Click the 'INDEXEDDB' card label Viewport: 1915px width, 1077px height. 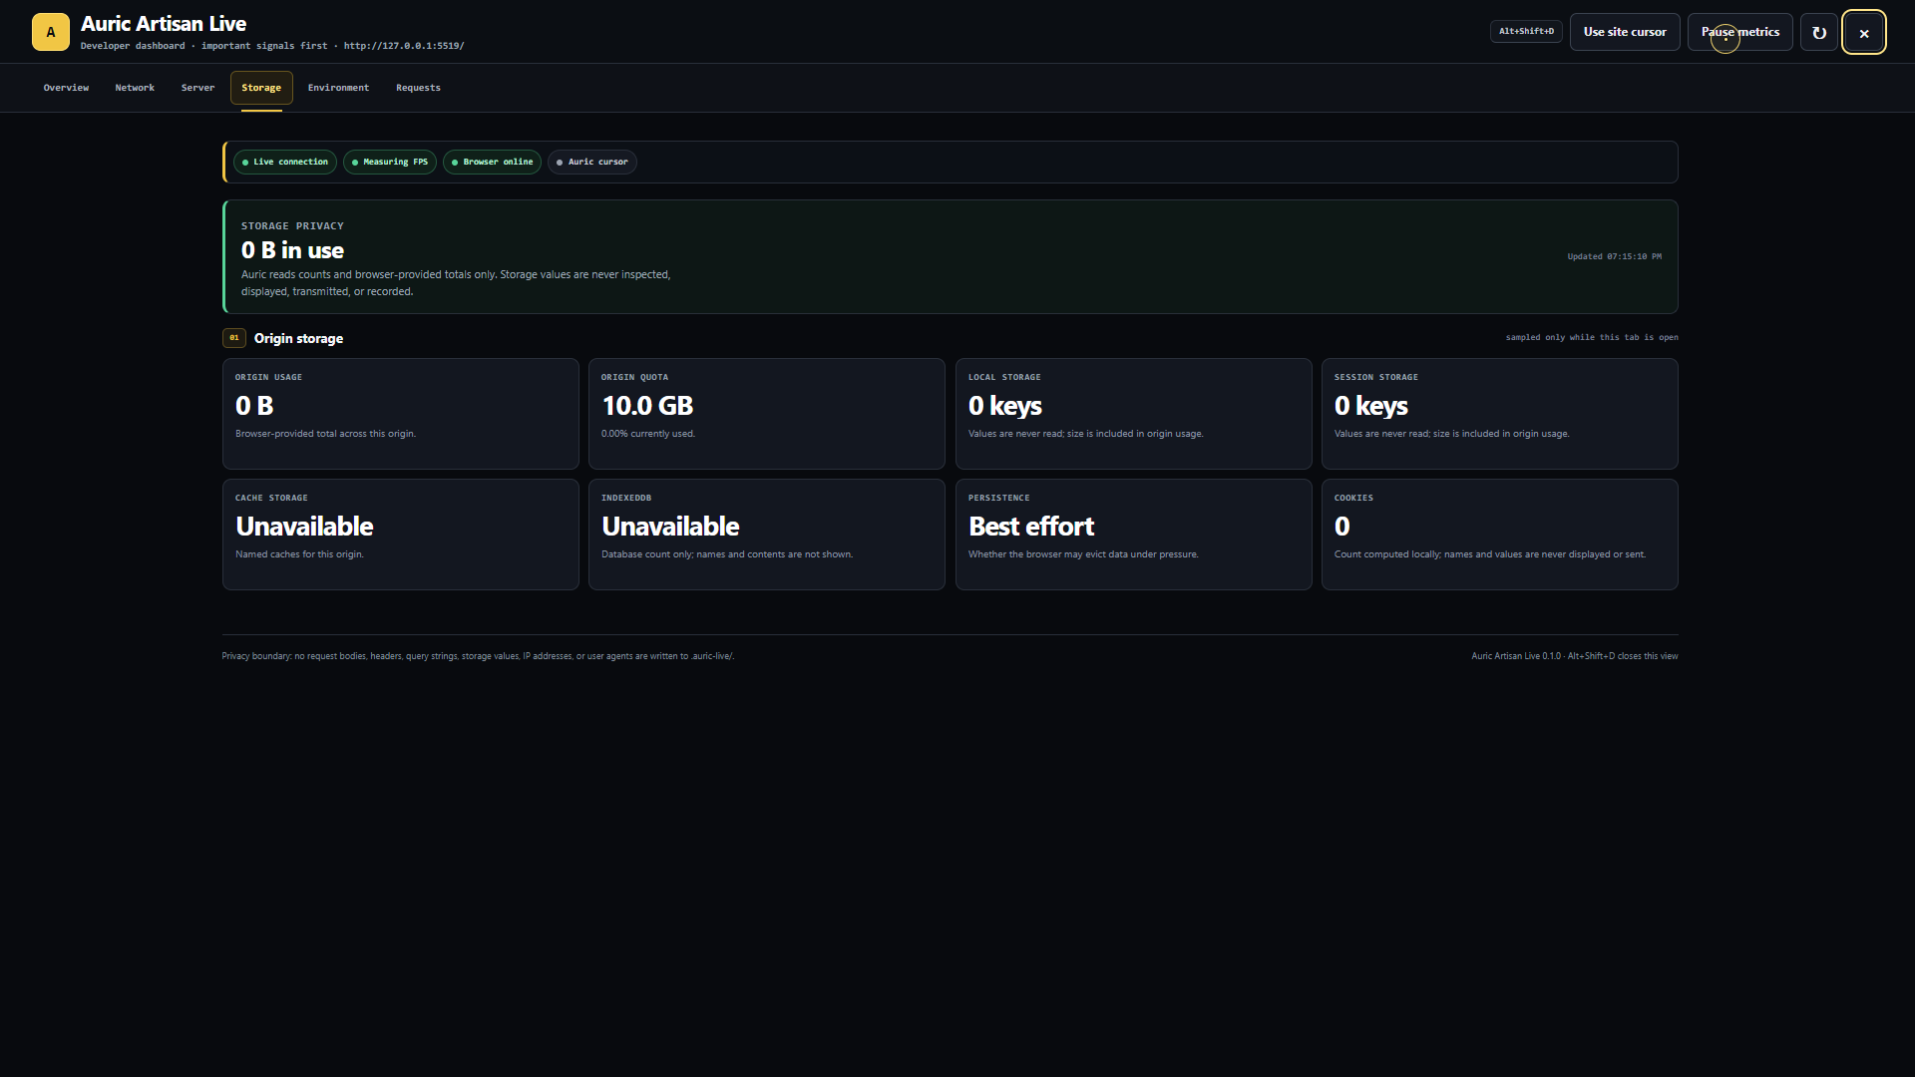pyautogui.click(x=626, y=498)
